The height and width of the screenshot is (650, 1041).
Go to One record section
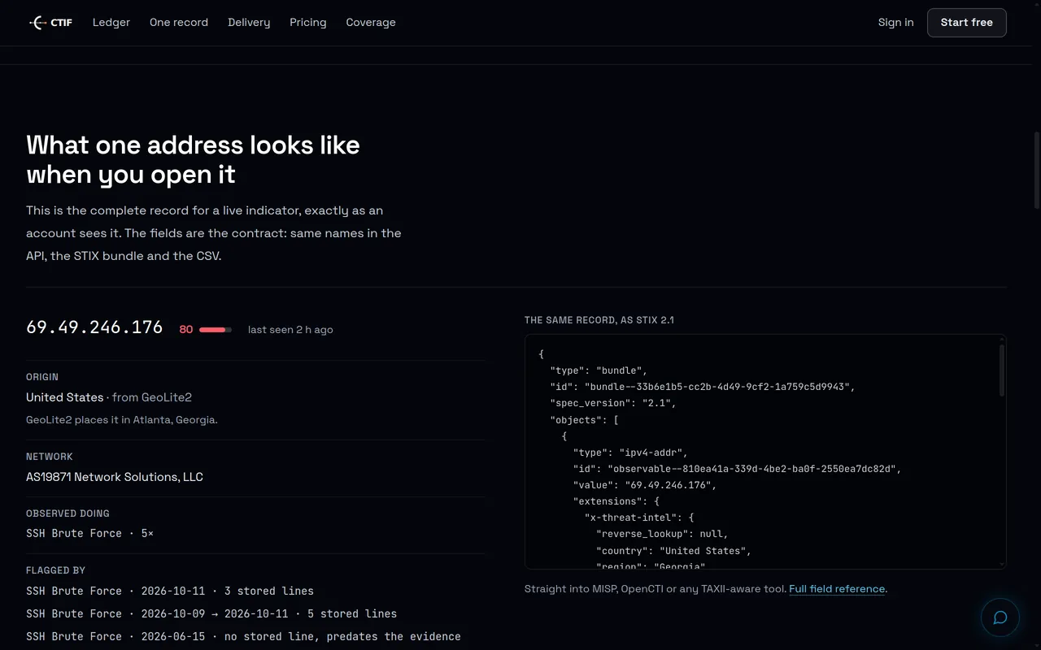[x=179, y=23]
